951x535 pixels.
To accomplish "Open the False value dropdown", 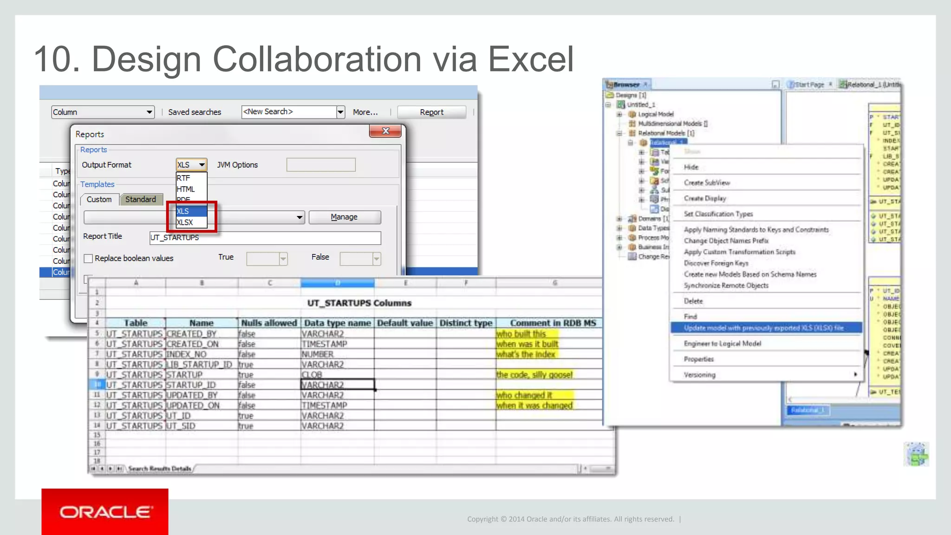I will [377, 259].
